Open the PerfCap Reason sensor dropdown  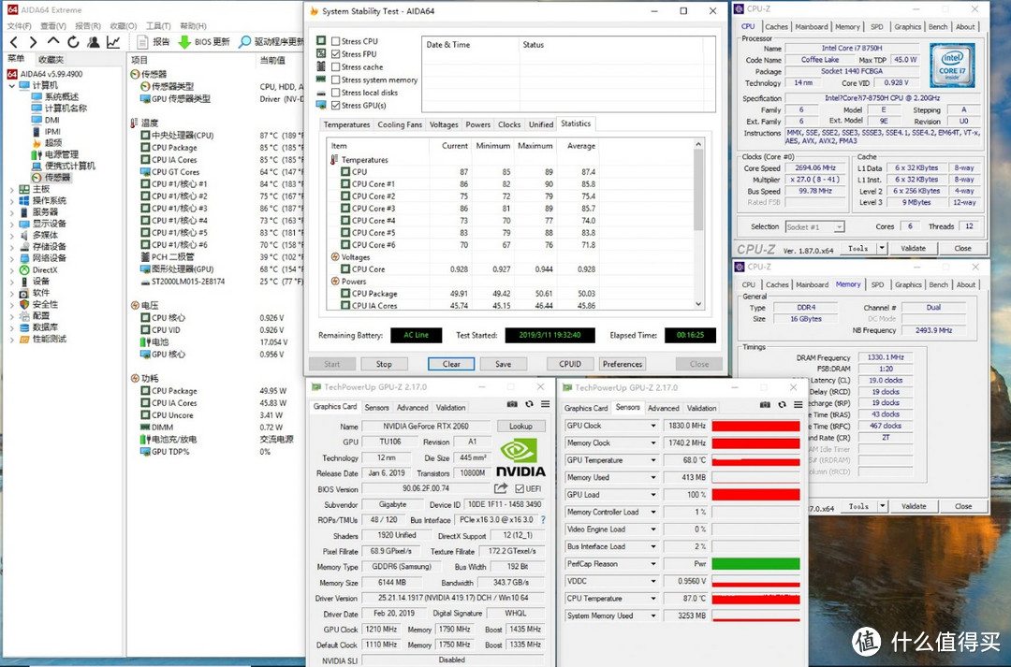coord(653,564)
